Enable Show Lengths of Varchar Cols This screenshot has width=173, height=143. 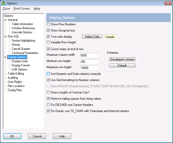point(48,92)
